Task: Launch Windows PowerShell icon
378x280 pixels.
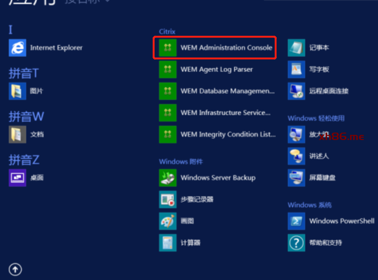Action: (296, 221)
